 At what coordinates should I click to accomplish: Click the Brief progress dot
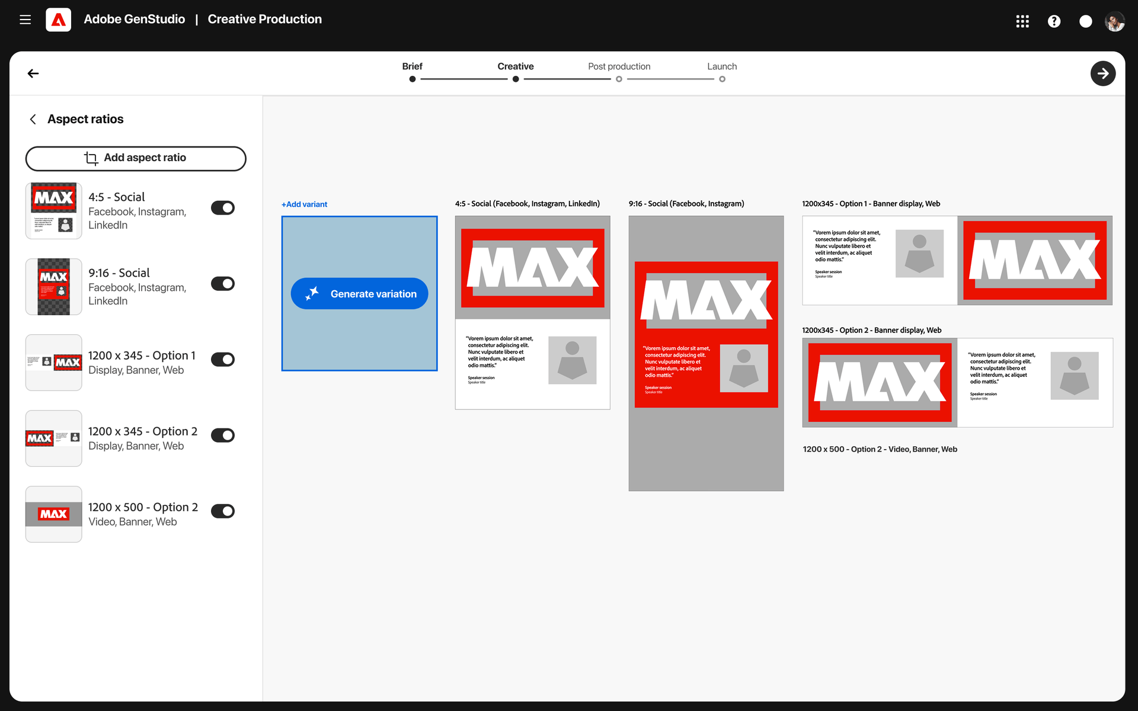(x=412, y=79)
